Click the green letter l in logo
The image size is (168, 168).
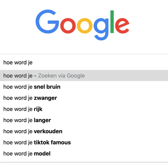112,22
